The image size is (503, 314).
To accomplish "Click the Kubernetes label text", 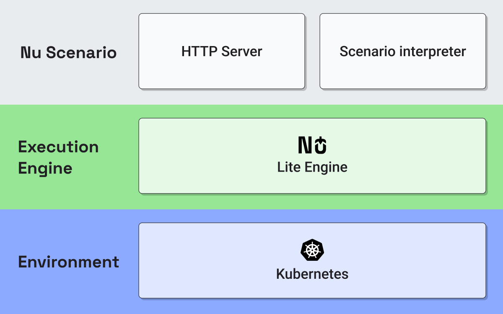I will [312, 274].
